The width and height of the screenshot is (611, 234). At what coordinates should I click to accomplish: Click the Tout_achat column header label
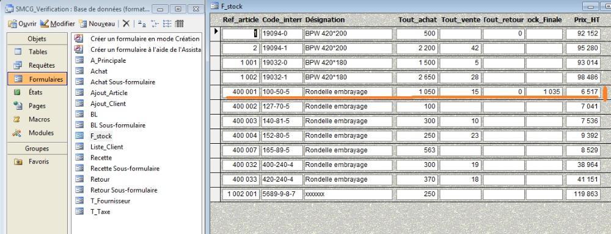(x=417, y=19)
